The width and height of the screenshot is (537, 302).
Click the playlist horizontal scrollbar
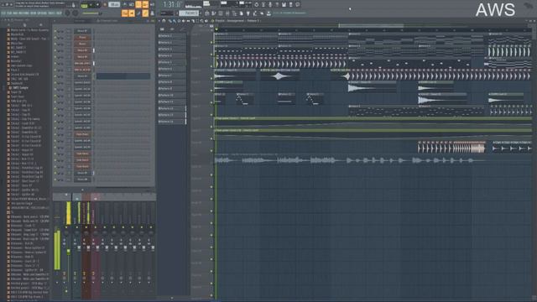tap(371, 26)
